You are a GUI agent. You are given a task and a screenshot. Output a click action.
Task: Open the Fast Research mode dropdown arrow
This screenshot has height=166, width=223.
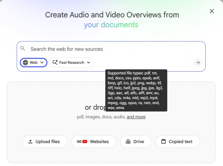tap(89, 63)
